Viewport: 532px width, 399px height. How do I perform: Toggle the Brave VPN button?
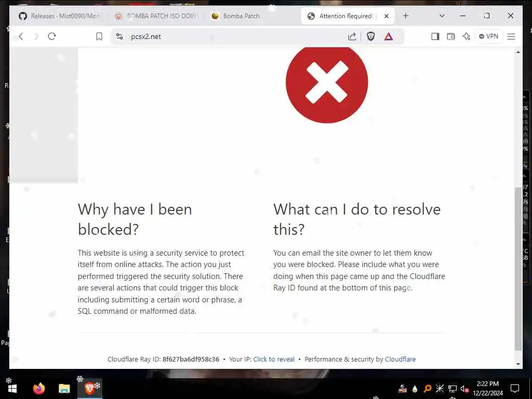coord(488,36)
